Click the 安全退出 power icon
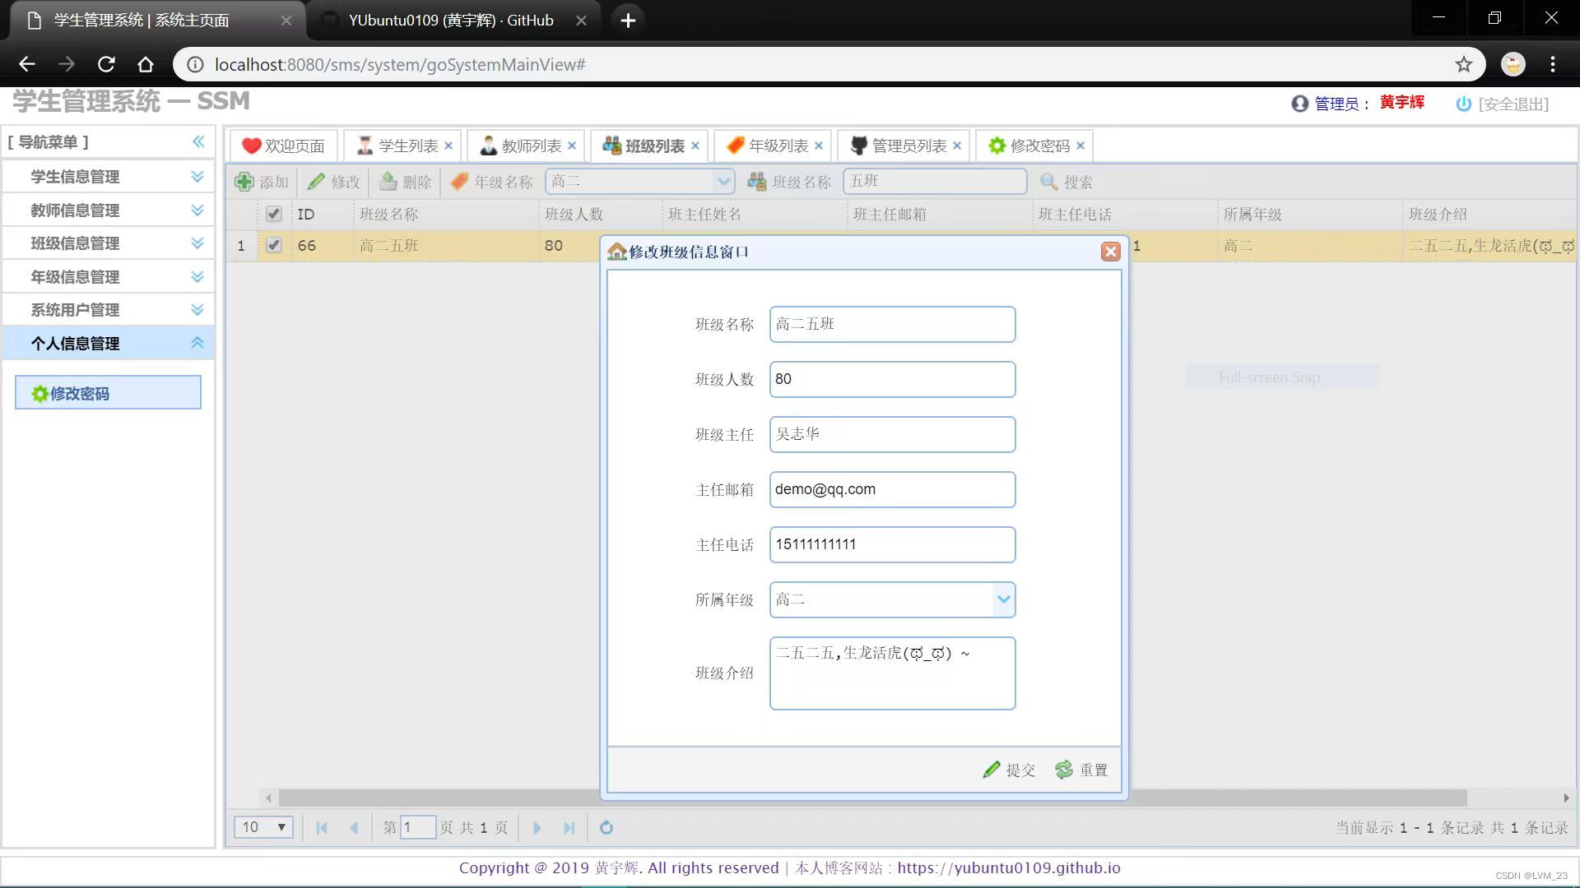The image size is (1580, 888). [x=1463, y=104]
